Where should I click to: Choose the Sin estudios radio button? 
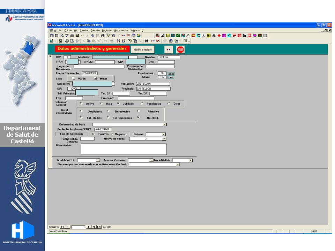point(108,111)
